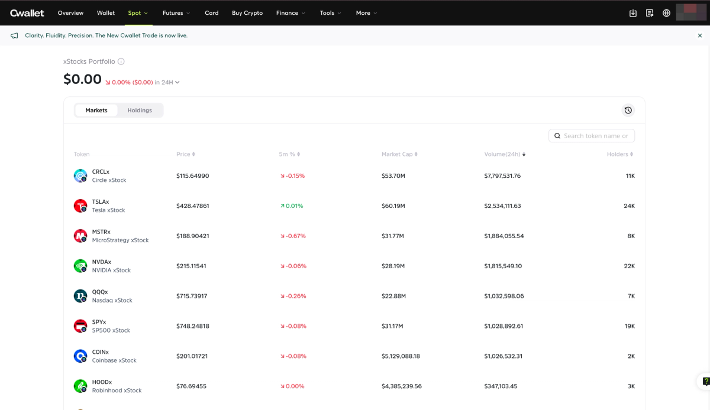Click the HOODx Robinhood token logo
Image resolution: width=710 pixels, height=410 pixels.
[x=80, y=386]
